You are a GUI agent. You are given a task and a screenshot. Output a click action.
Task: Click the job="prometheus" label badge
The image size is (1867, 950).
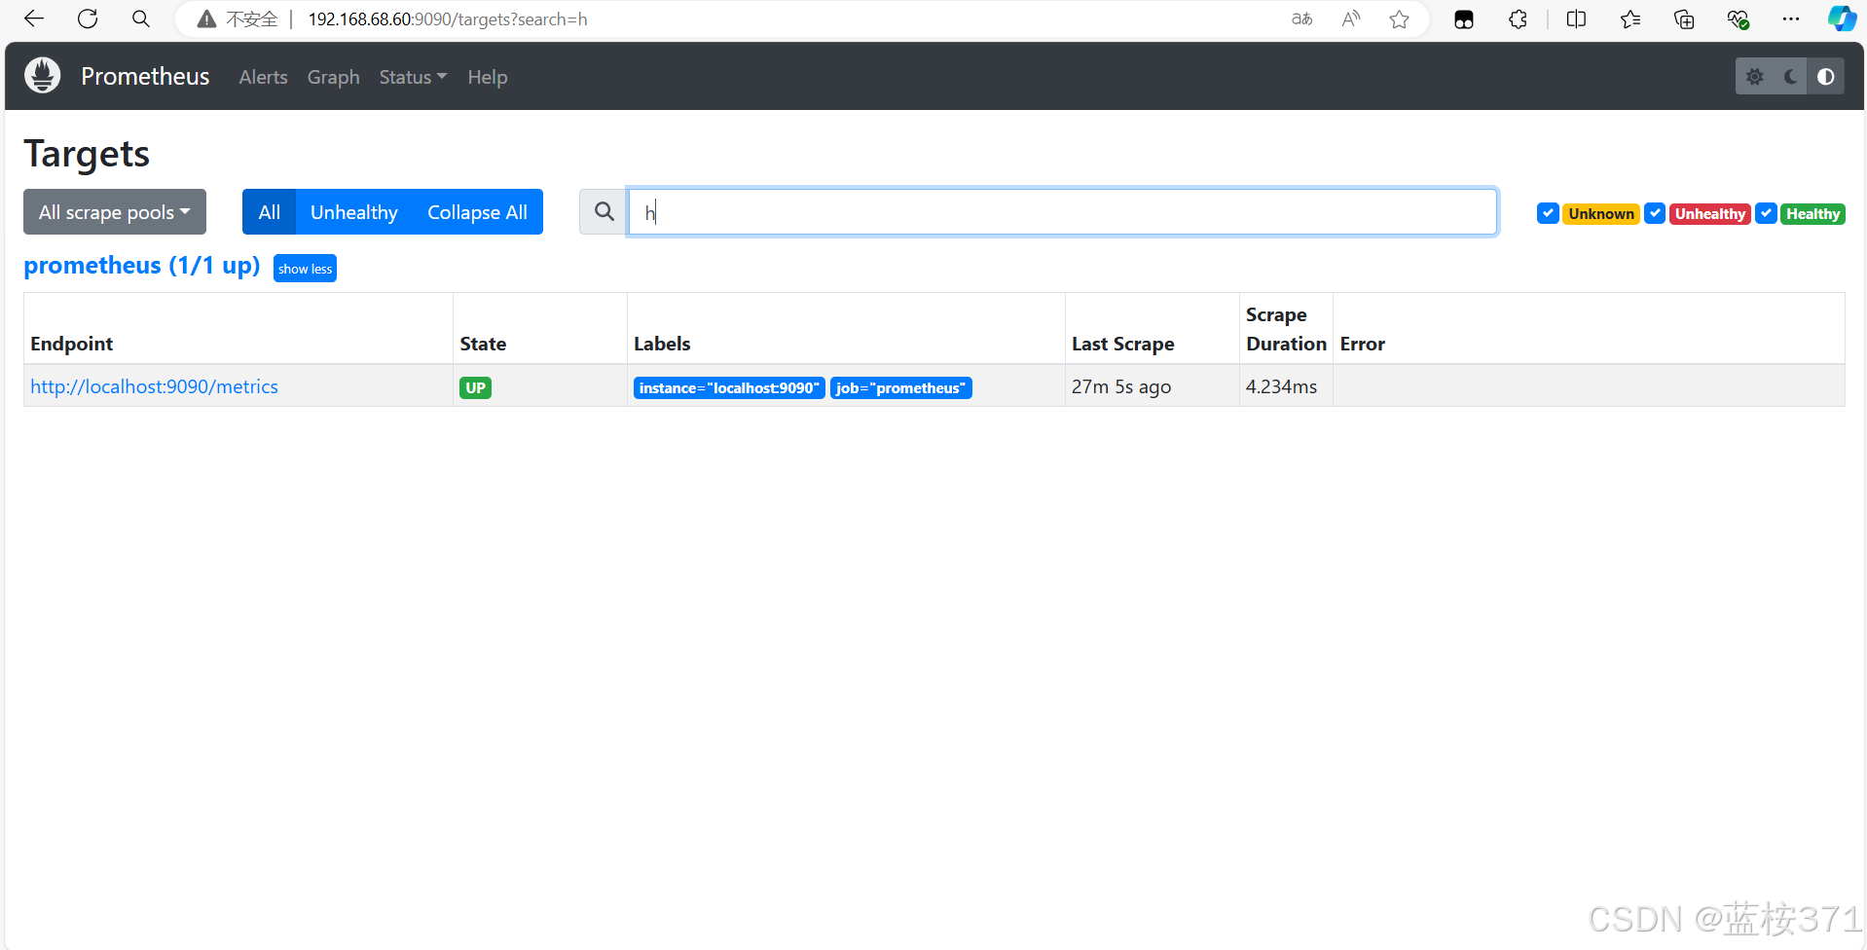click(x=900, y=387)
